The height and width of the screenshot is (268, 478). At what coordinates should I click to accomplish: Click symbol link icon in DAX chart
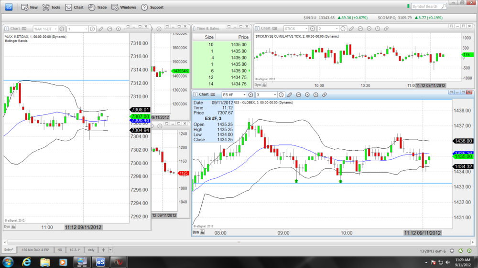pos(62,29)
